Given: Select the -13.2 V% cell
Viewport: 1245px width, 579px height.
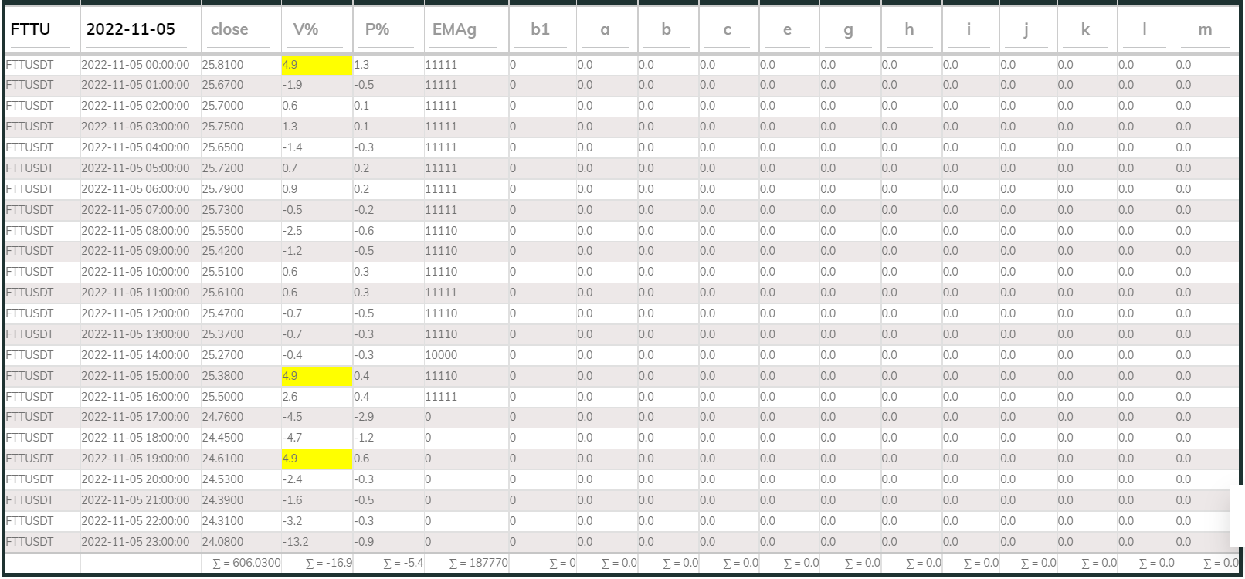Looking at the screenshot, I should pos(317,542).
